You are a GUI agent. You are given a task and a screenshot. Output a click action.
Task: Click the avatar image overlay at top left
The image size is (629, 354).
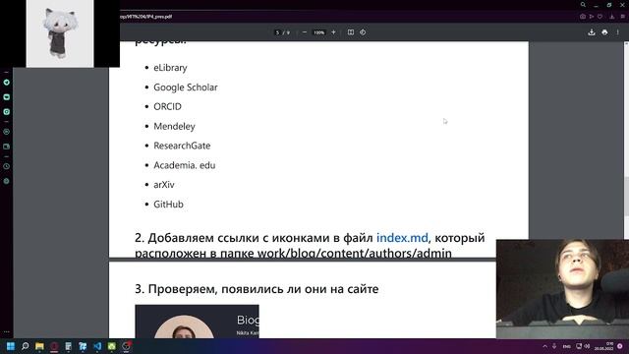(x=60, y=33)
